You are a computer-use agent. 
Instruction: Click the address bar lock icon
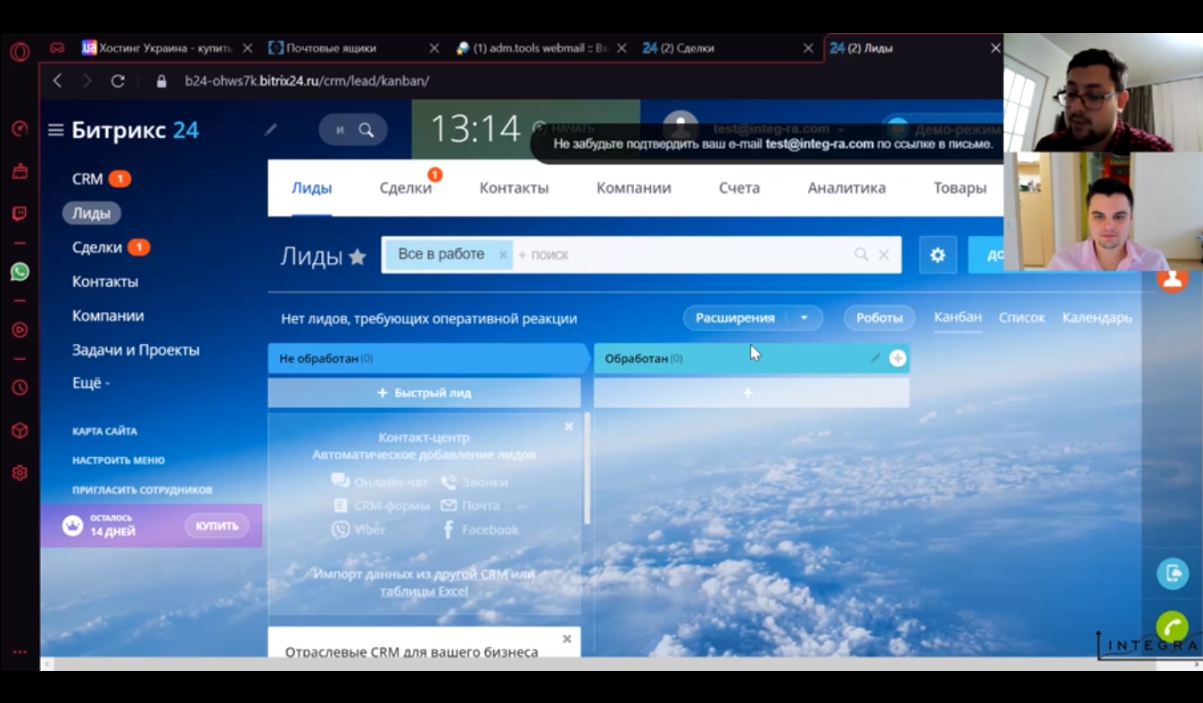pyautogui.click(x=161, y=81)
